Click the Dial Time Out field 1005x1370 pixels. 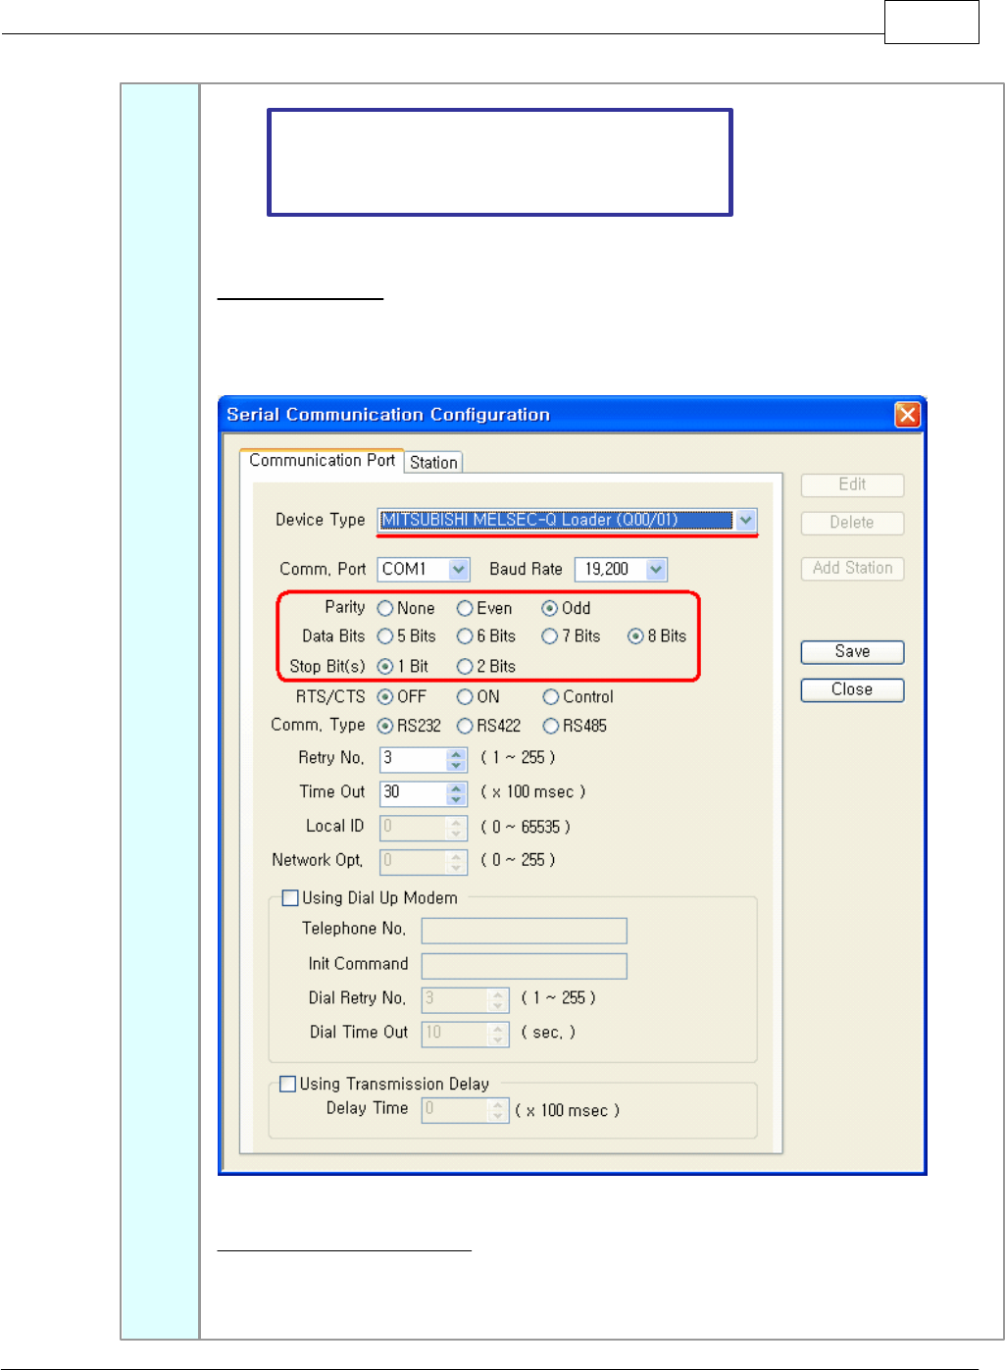point(465,1035)
